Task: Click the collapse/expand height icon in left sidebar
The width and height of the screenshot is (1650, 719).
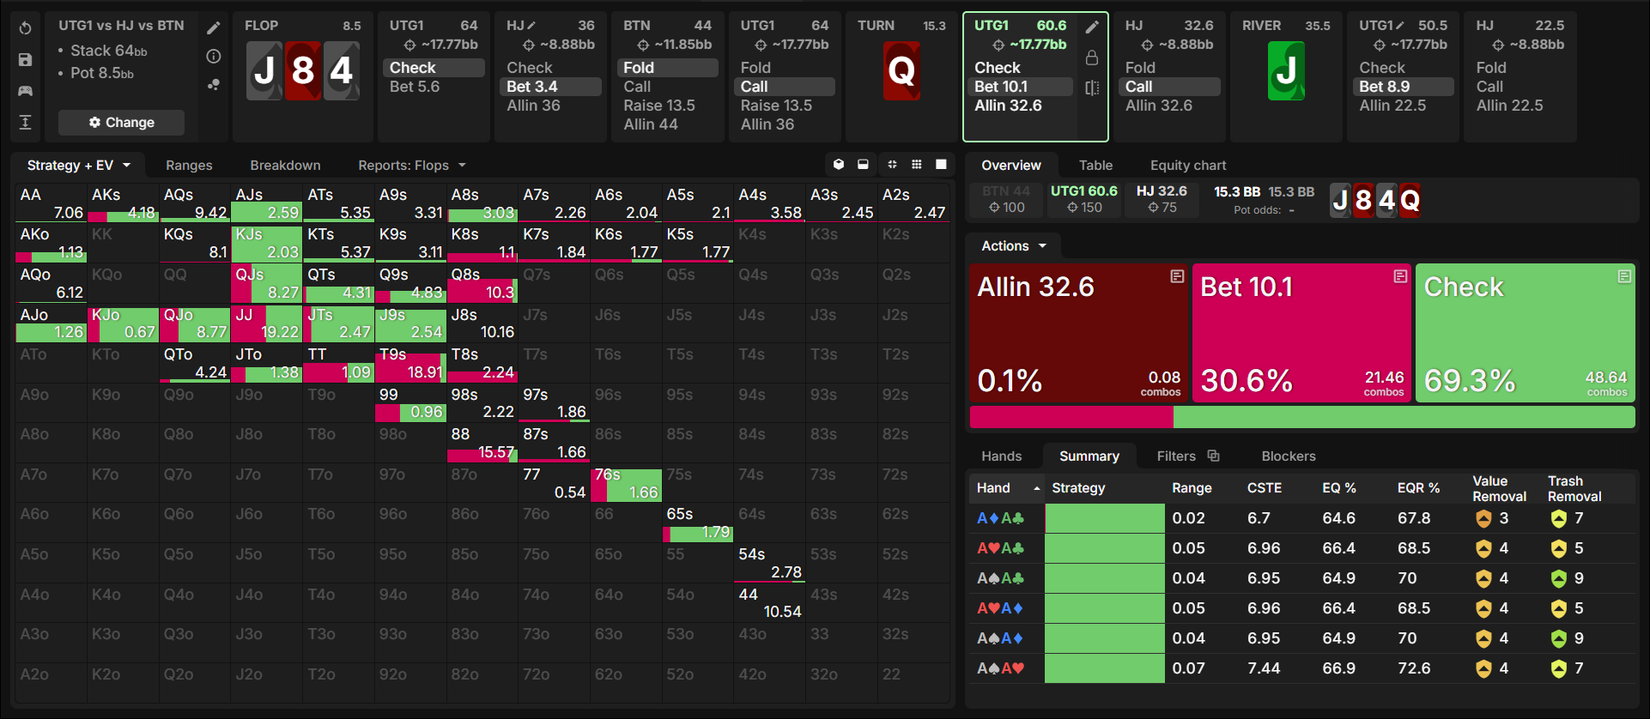Action: tap(26, 123)
